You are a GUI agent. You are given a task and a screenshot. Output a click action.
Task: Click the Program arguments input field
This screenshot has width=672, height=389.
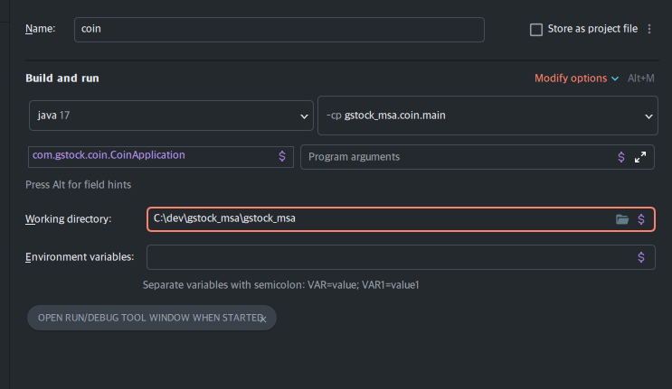pos(477,157)
